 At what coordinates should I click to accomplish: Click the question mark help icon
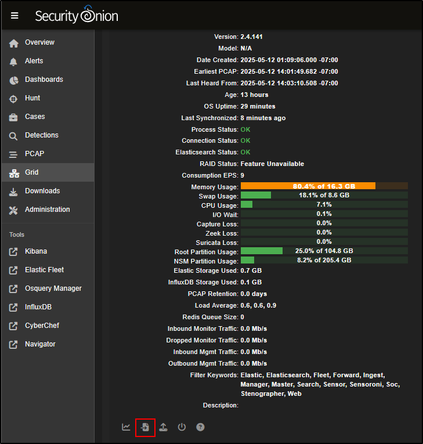pos(200,427)
